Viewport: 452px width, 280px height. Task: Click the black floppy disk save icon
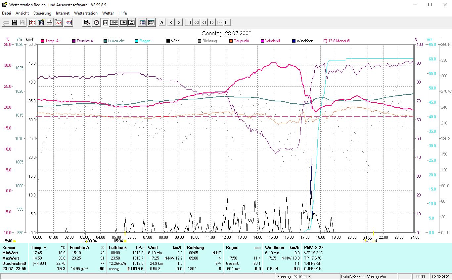coord(14,22)
